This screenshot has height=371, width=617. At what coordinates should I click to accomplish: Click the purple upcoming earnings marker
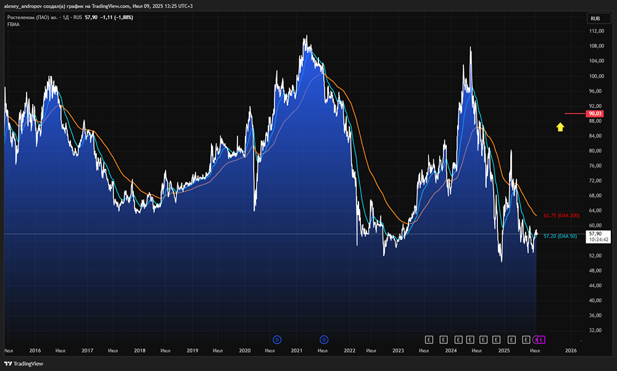pyautogui.click(x=542, y=339)
